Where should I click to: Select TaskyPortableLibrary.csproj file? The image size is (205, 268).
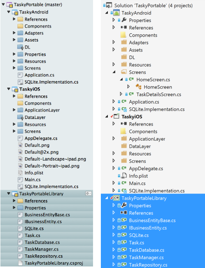[54, 263]
